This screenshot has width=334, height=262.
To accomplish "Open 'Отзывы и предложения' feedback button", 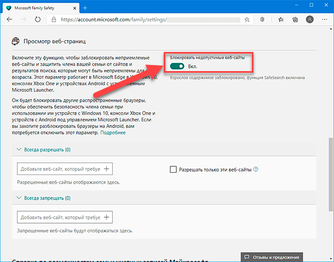I will [272, 257].
